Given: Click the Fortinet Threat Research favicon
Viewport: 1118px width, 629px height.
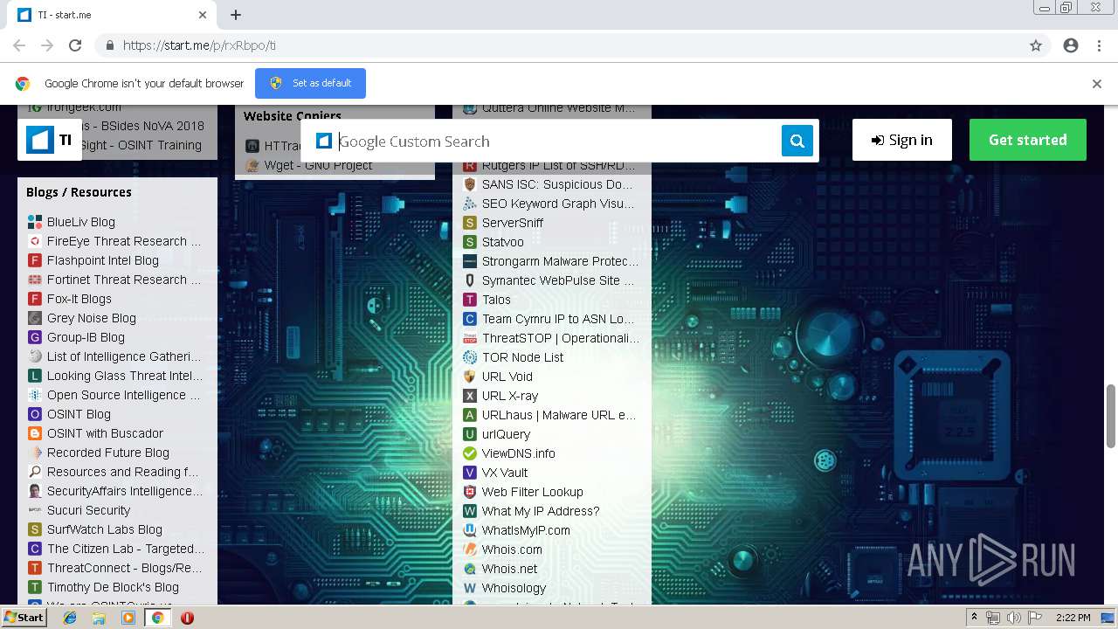Looking at the screenshot, I should [35, 280].
